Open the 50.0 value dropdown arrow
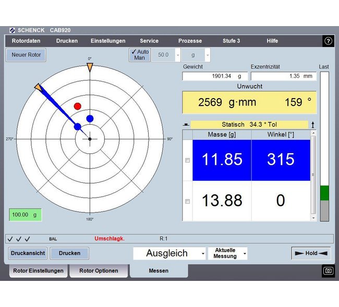 coord(178,55)
